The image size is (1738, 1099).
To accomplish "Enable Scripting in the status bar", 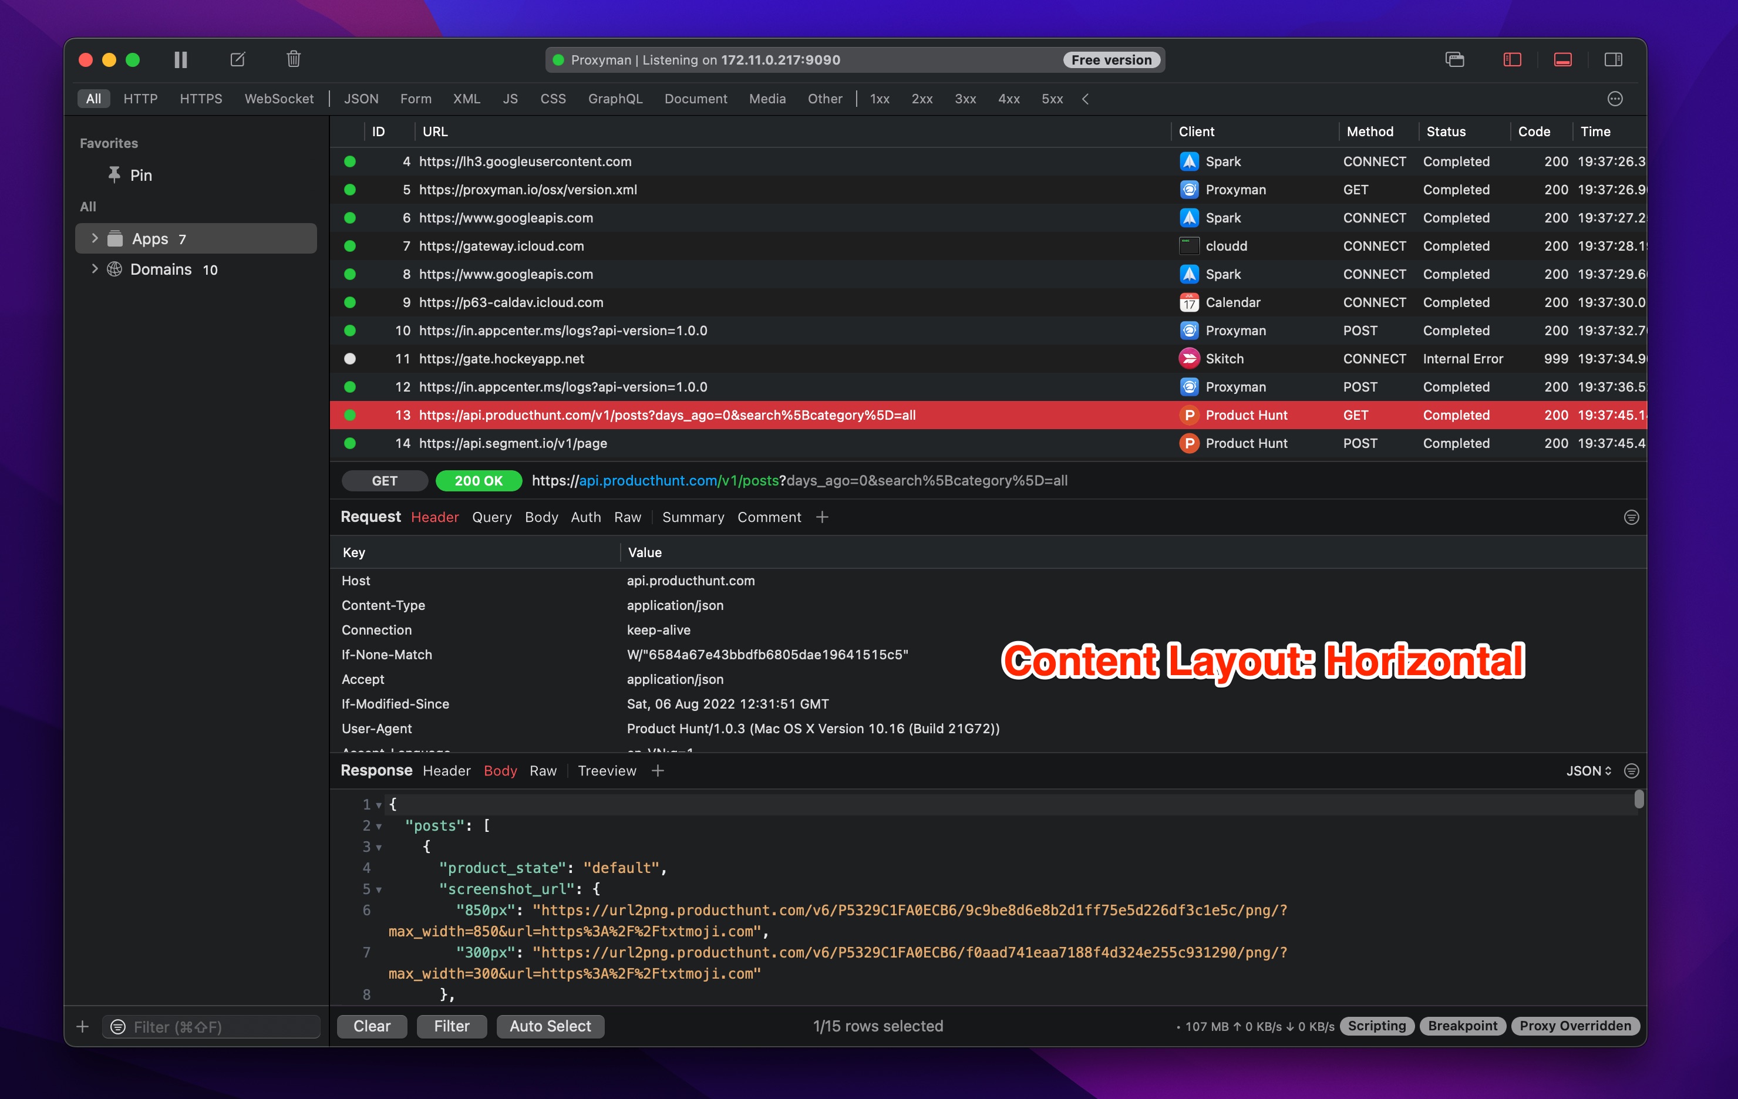I will (x=1376, y=1026).
